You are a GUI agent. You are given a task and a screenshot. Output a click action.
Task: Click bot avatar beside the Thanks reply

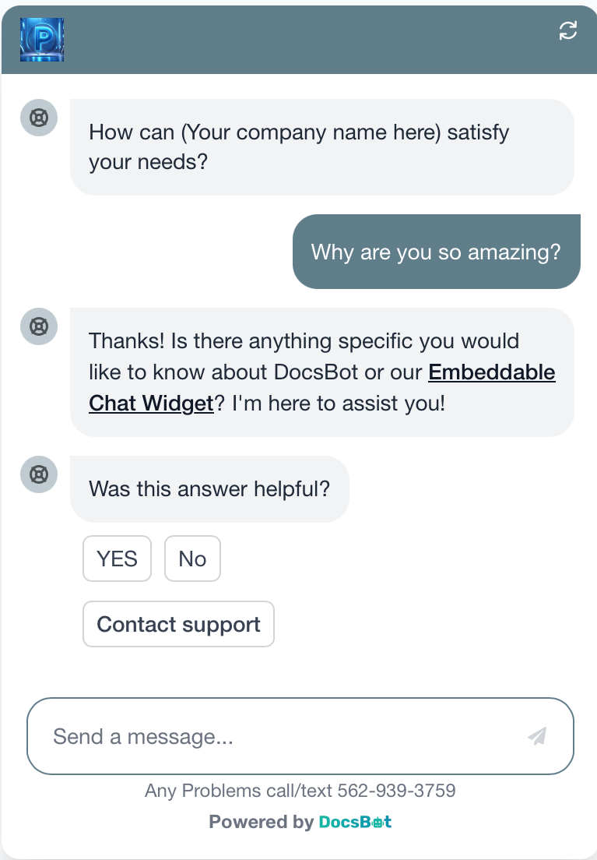click(39, 326)
